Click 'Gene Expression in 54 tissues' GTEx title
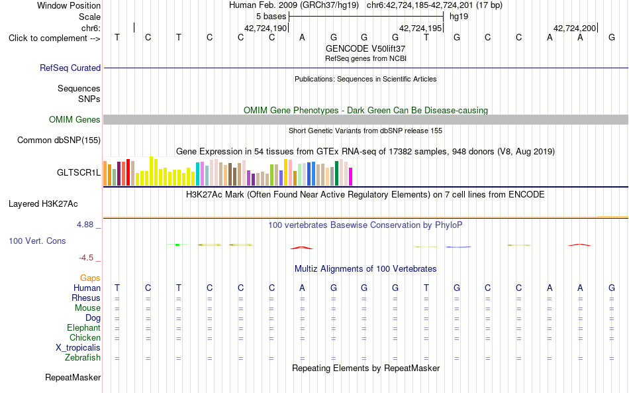This screenshot has width=629, height=393. pos(365,151)
